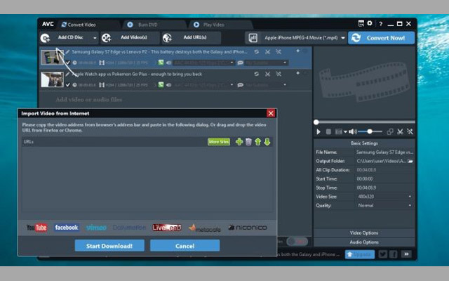Toggle the checkbox on the Samsung Galaxy video

click(69, 63)
